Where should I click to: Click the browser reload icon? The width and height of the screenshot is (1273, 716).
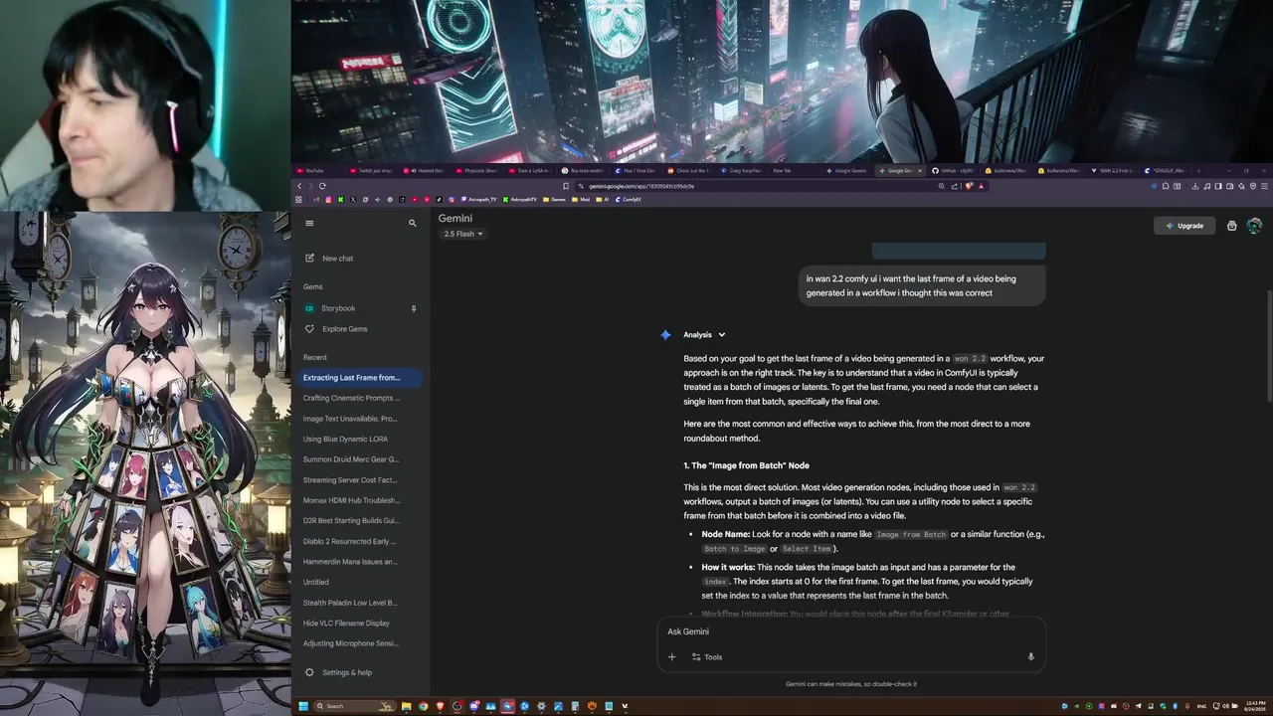[322, 186]
